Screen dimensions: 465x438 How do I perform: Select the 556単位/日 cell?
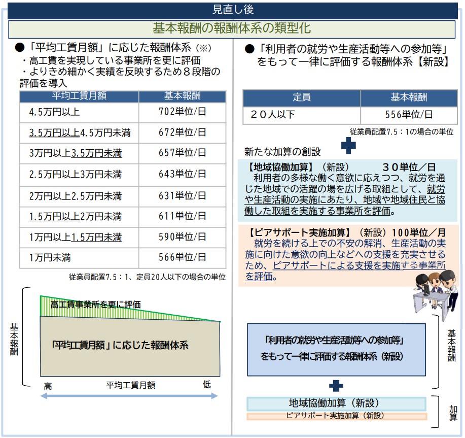coord(409,115)
